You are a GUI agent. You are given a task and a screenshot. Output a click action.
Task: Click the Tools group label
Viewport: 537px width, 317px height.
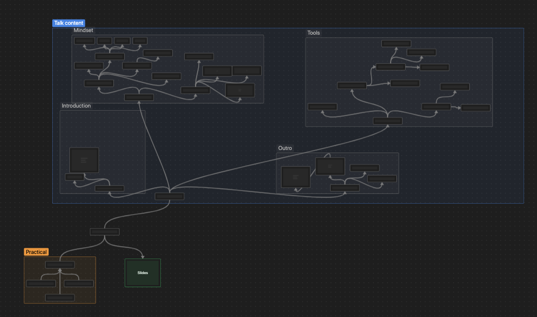314,33
